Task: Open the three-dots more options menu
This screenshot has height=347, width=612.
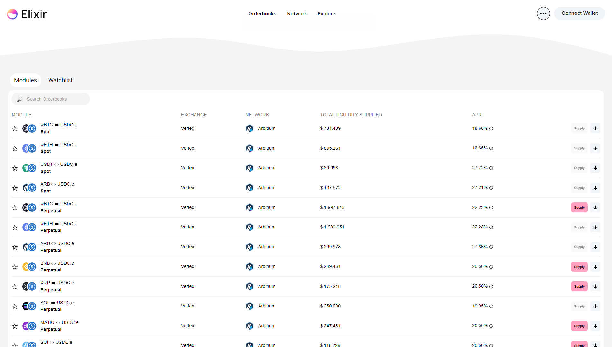Action: point(543,13)
